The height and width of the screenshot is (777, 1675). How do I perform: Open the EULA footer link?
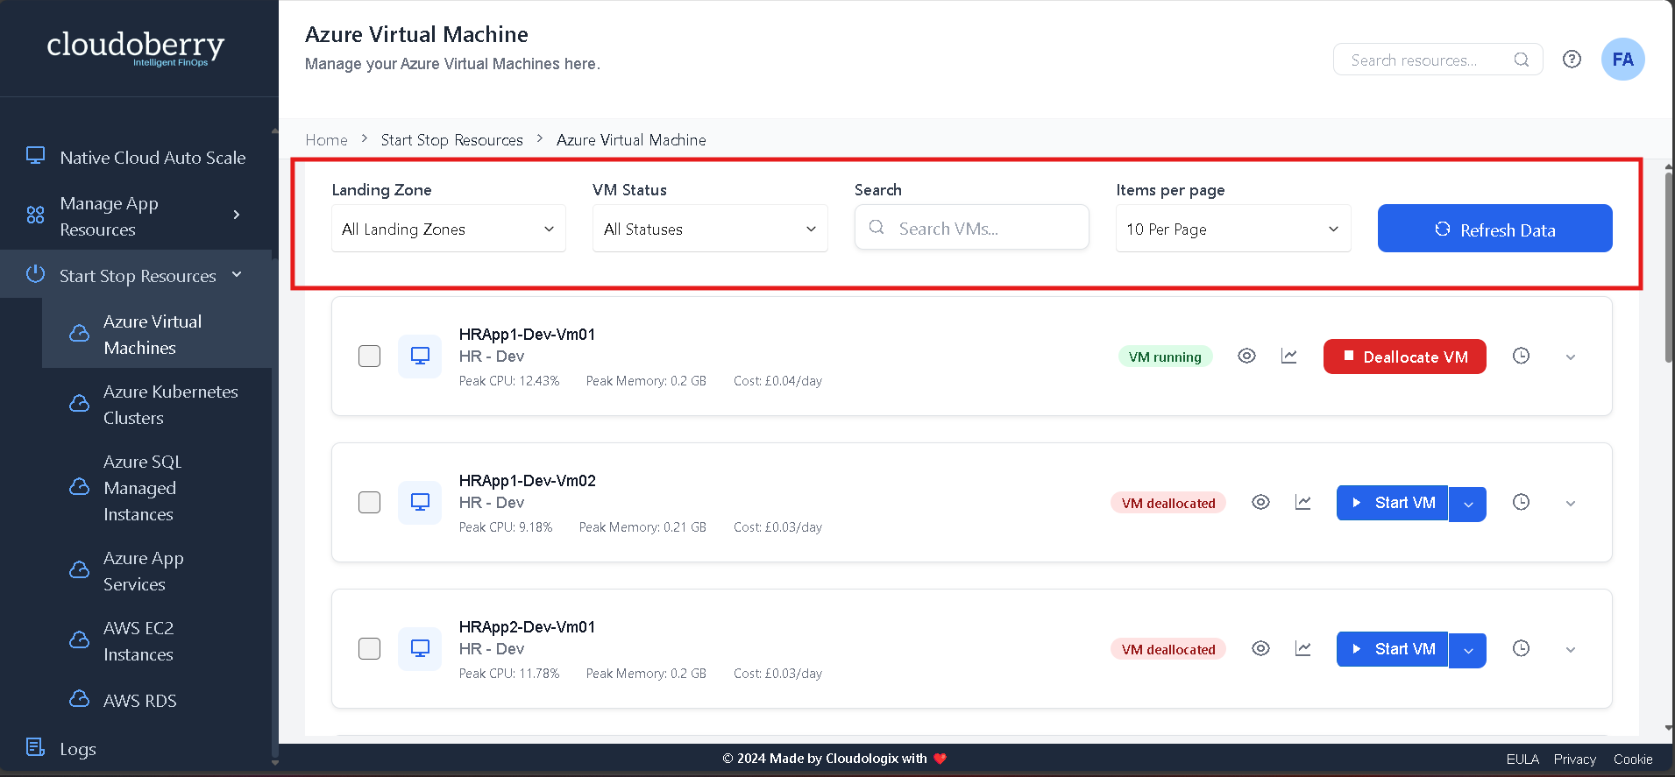[1522, 759]
